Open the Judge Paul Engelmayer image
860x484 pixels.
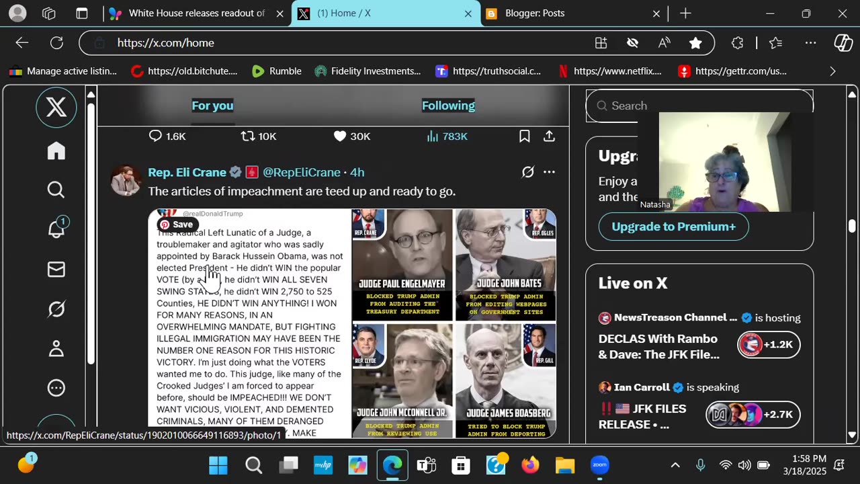pos(402,264)
